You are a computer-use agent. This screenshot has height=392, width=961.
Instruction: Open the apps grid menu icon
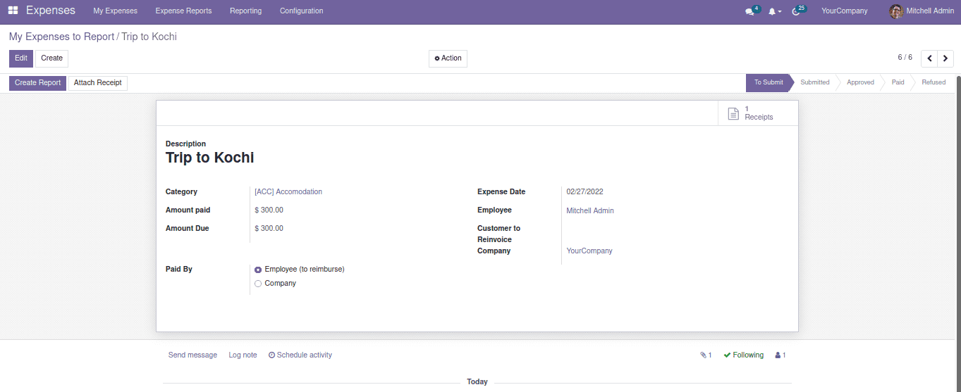(x=13, y=11)
